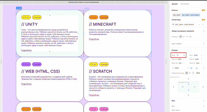Open the three-dots menu of Лейаут дочернего элемента

tap(204, 31)
